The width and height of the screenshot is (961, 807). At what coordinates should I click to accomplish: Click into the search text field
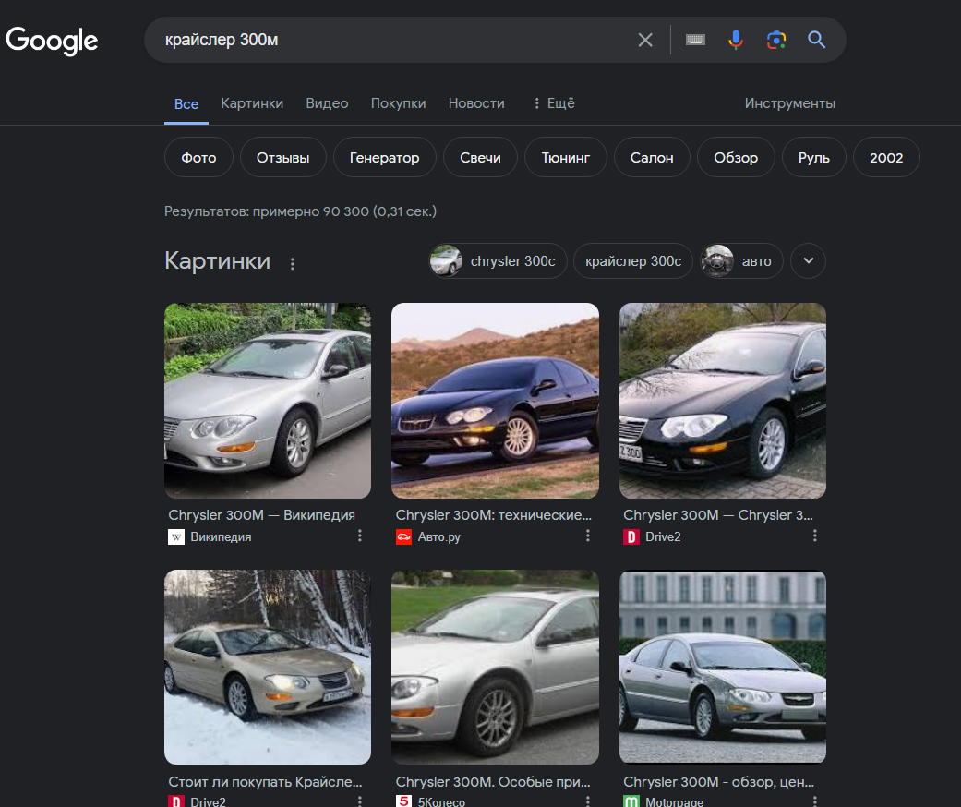coord(388,40)
